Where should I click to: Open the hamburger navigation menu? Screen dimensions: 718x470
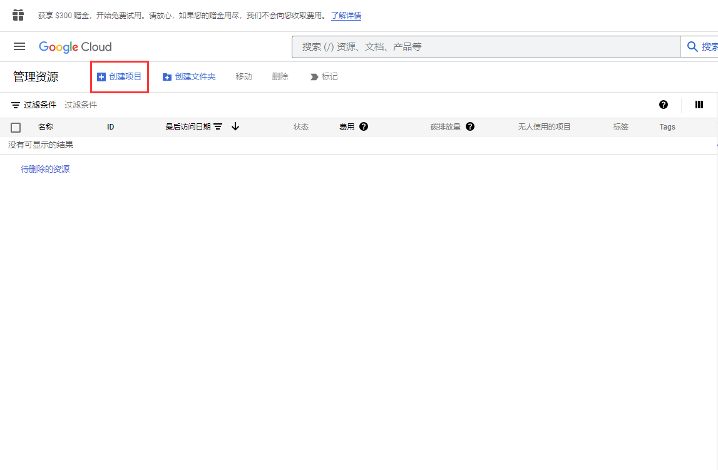click(x=19, y=46)
